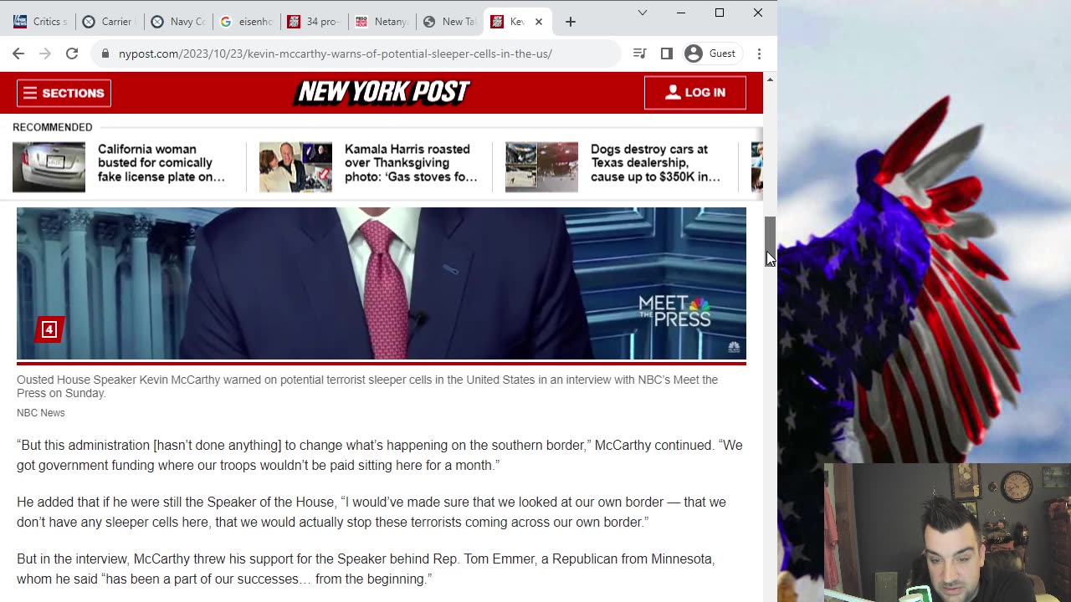Open Chrome's three-dot menu

(x=759, y=54)
